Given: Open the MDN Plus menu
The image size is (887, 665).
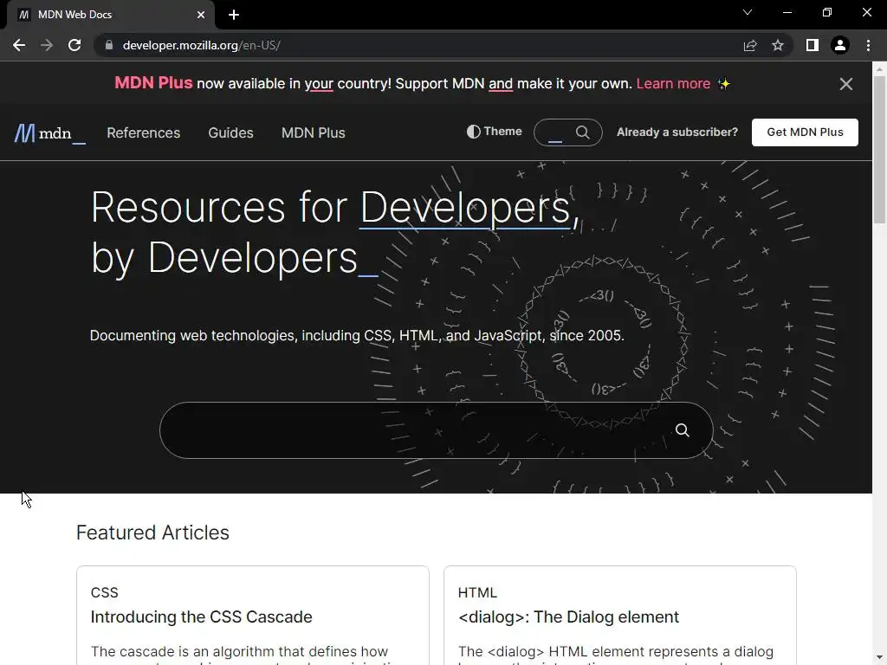Looking at the screenshot, I should click(x=314, y=132).
